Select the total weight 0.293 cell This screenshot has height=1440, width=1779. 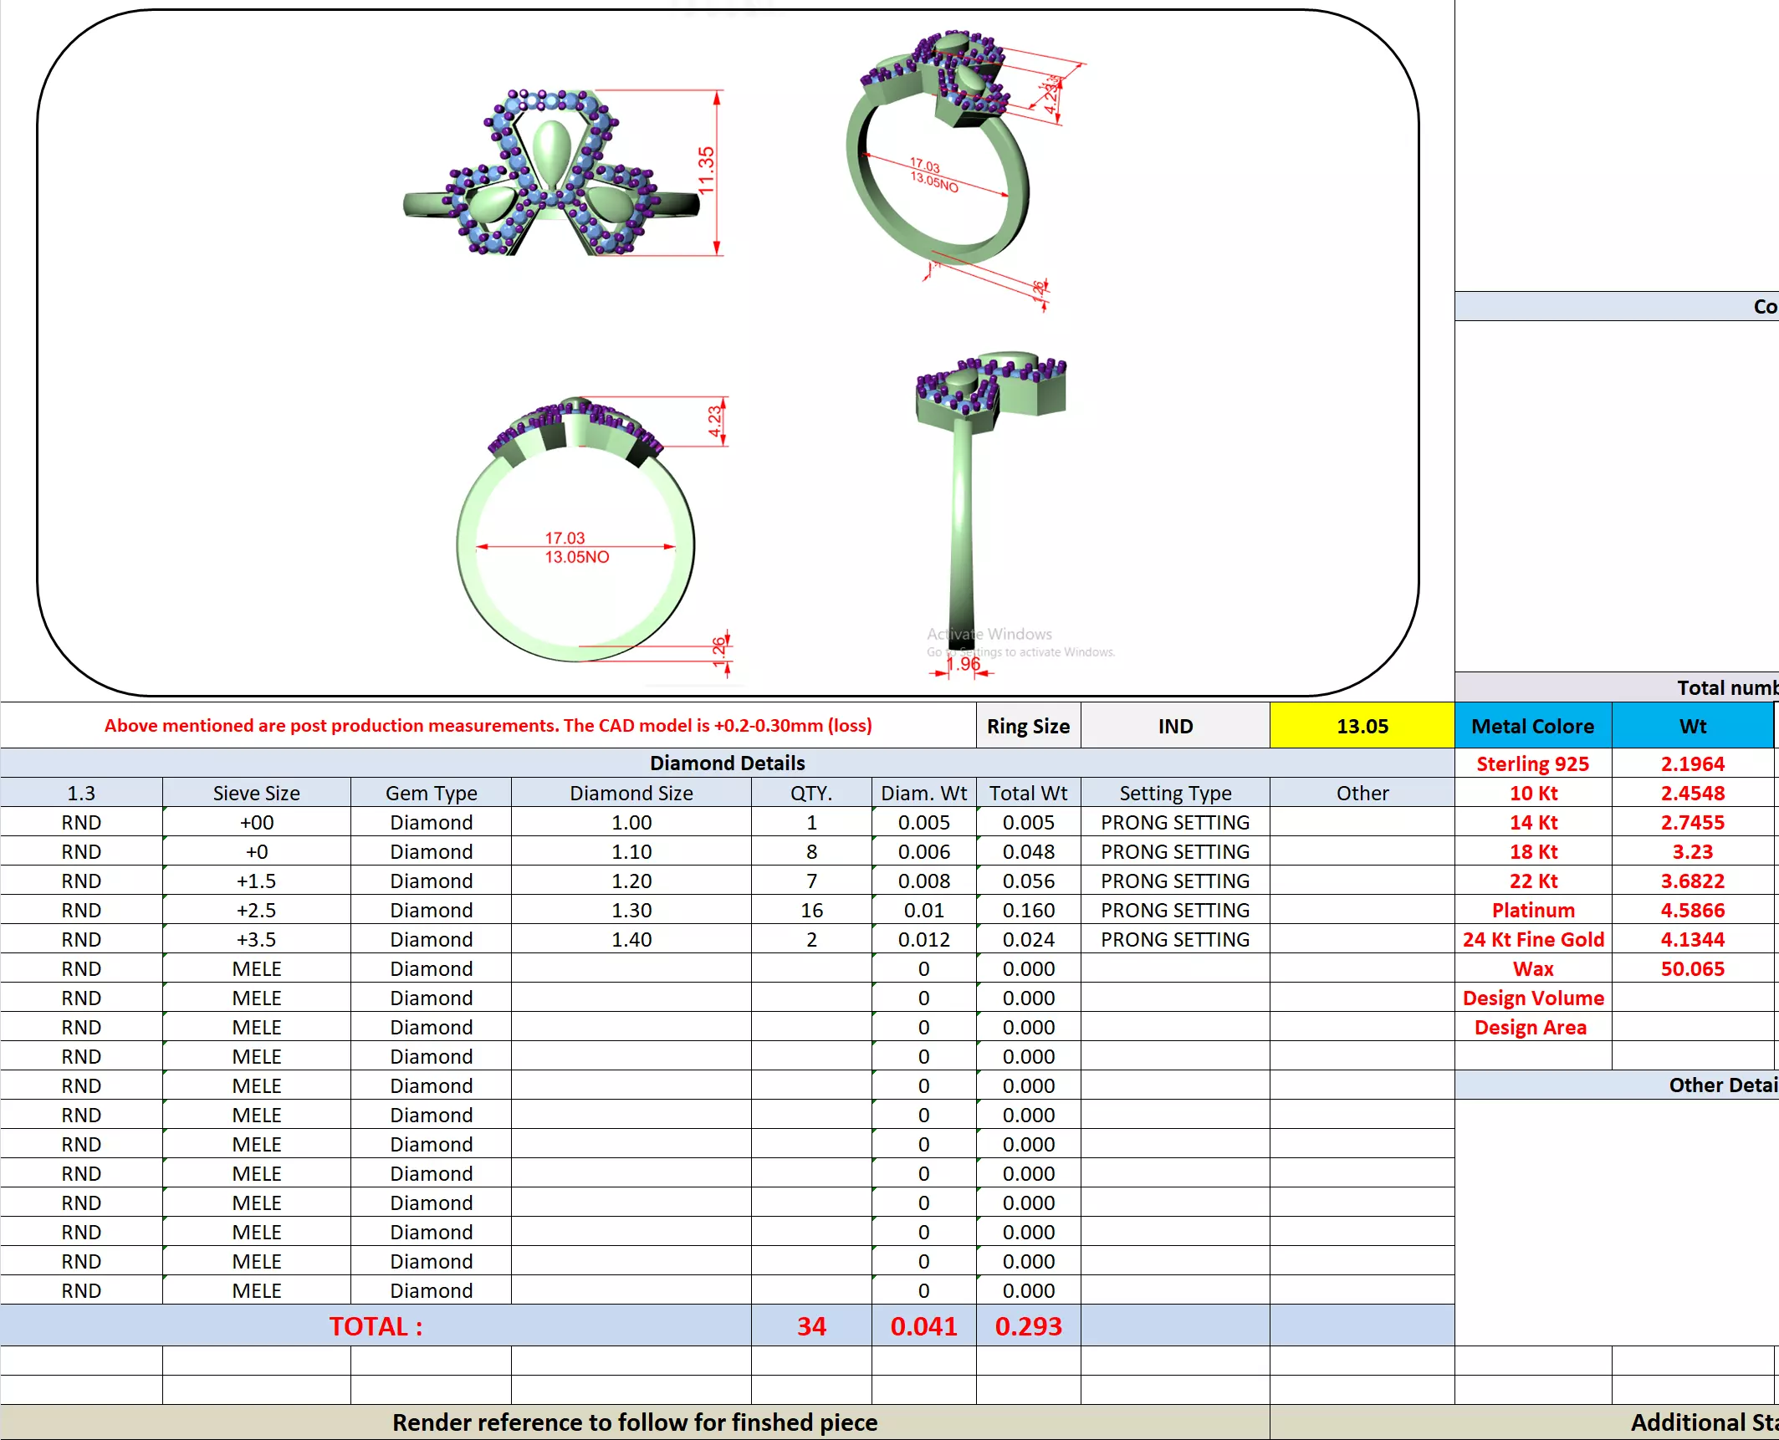click(x=1028, y=1326)
